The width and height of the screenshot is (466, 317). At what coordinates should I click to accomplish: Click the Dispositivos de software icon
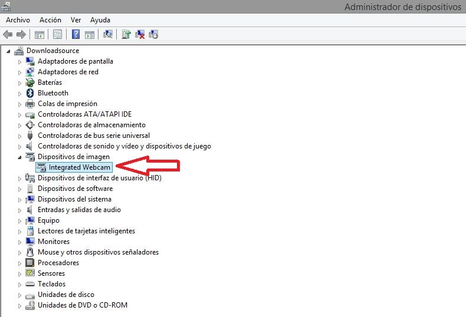point(29,189)
